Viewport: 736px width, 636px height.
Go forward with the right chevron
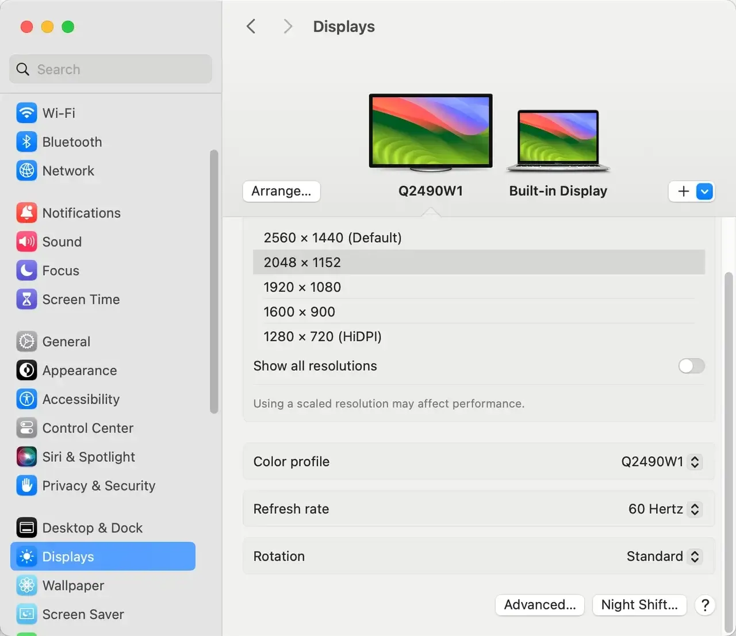pos(288,26)
